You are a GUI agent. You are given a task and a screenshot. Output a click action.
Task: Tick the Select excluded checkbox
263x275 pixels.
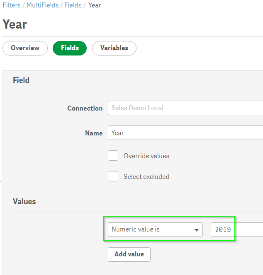(x=113, y=176)
